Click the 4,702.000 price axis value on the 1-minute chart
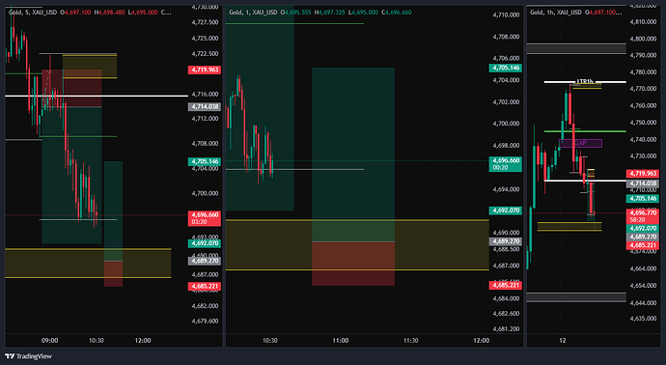This screenshot has height=365, width=666. [506, 102]
